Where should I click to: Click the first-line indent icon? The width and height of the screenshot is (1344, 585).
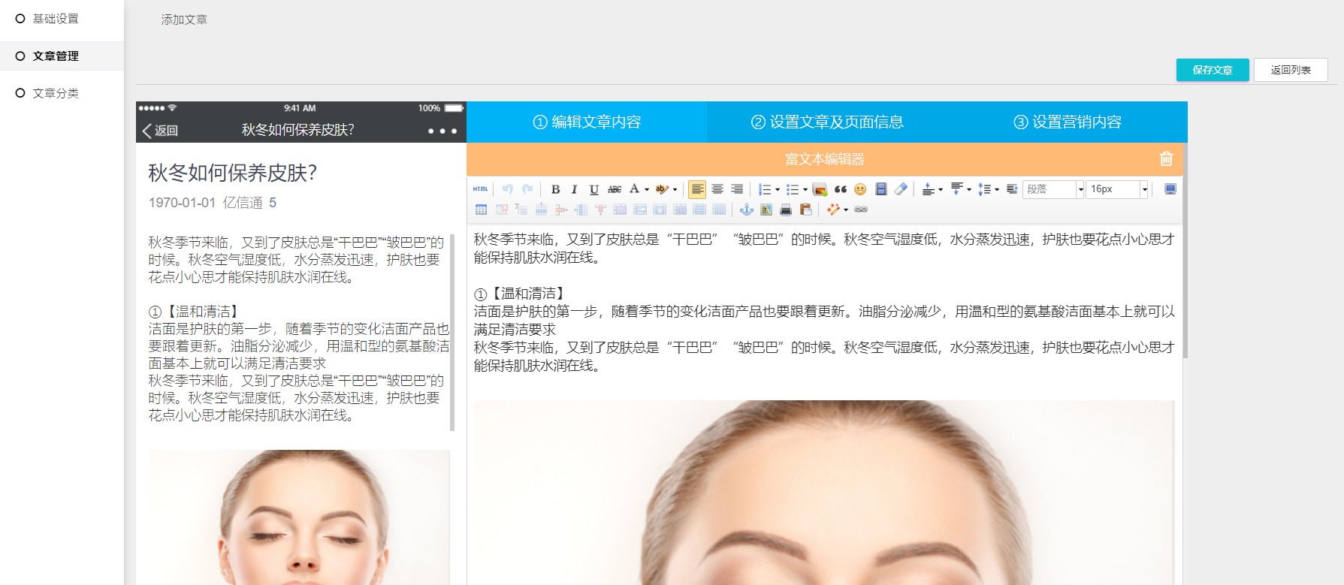pyautogui.click(x=1012, y=189)
